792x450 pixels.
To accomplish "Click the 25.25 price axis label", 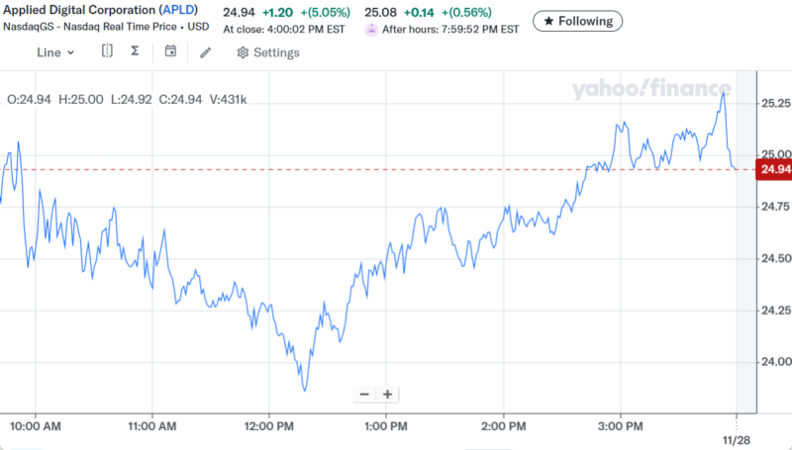I will pyautogui.click(x=774, y=103).
